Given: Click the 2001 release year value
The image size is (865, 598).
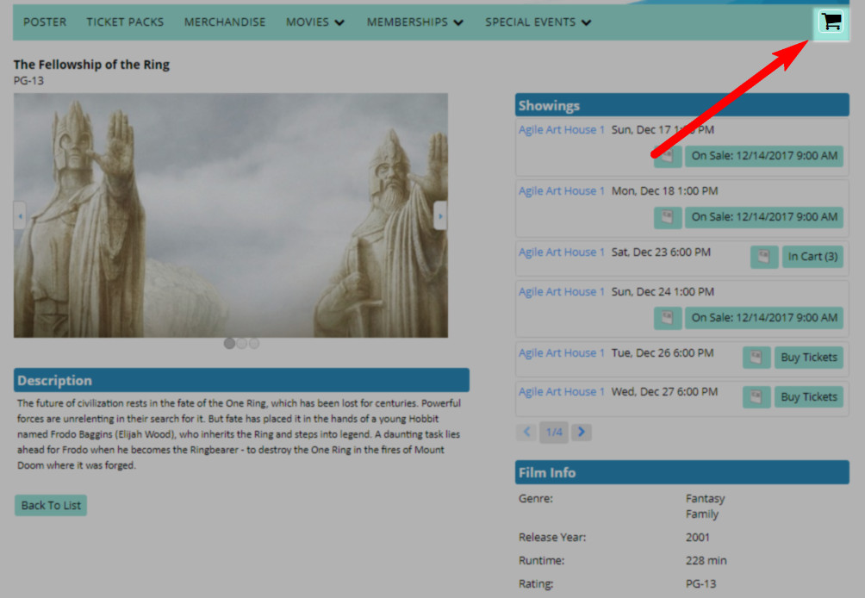Looking at the screenshot, I should pyautogui.click(x=697, y=538).
